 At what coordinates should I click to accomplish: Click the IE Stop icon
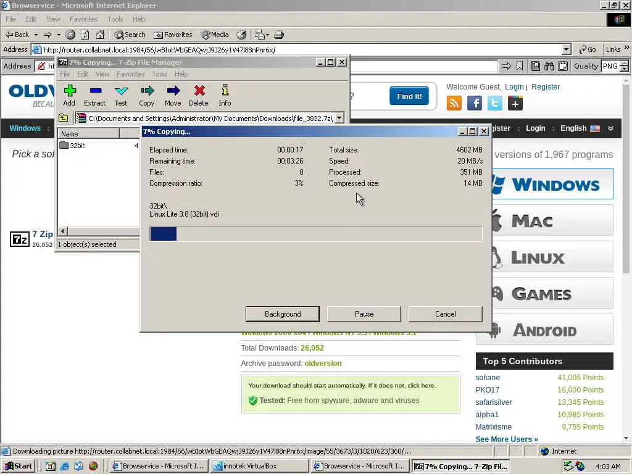click(x=70, y=35)
